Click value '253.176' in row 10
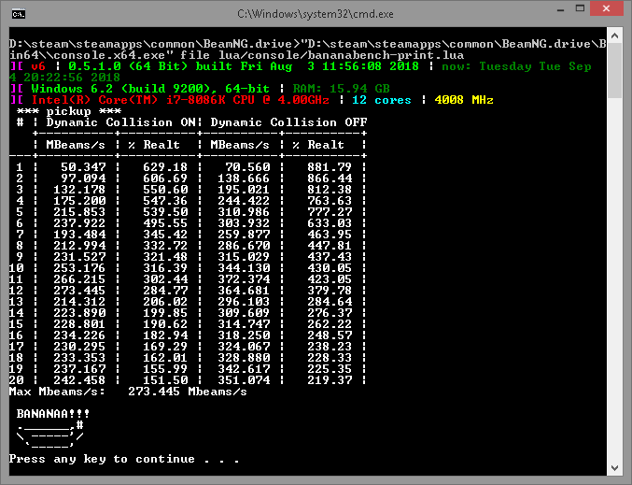632x485 pixels. tap(79, 268)
